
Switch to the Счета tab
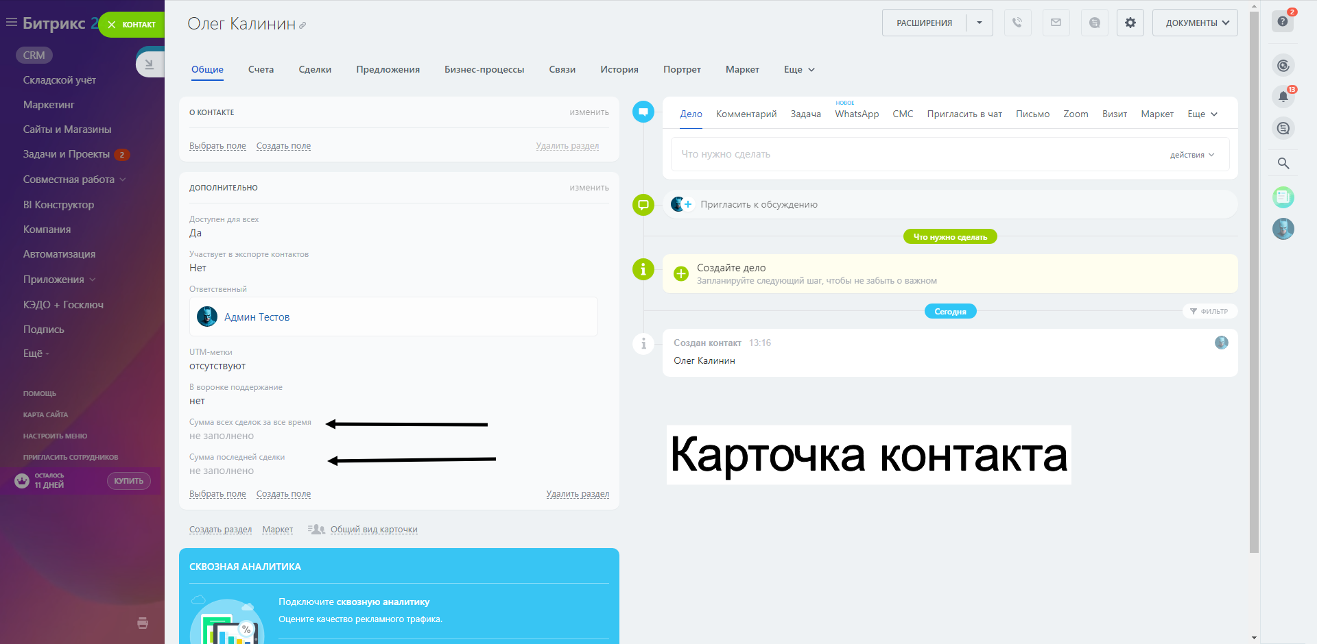[261, 70]
